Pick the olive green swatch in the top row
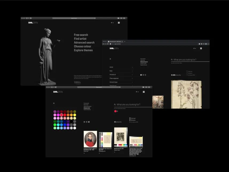Screen dimensions: 229x172 75,112
